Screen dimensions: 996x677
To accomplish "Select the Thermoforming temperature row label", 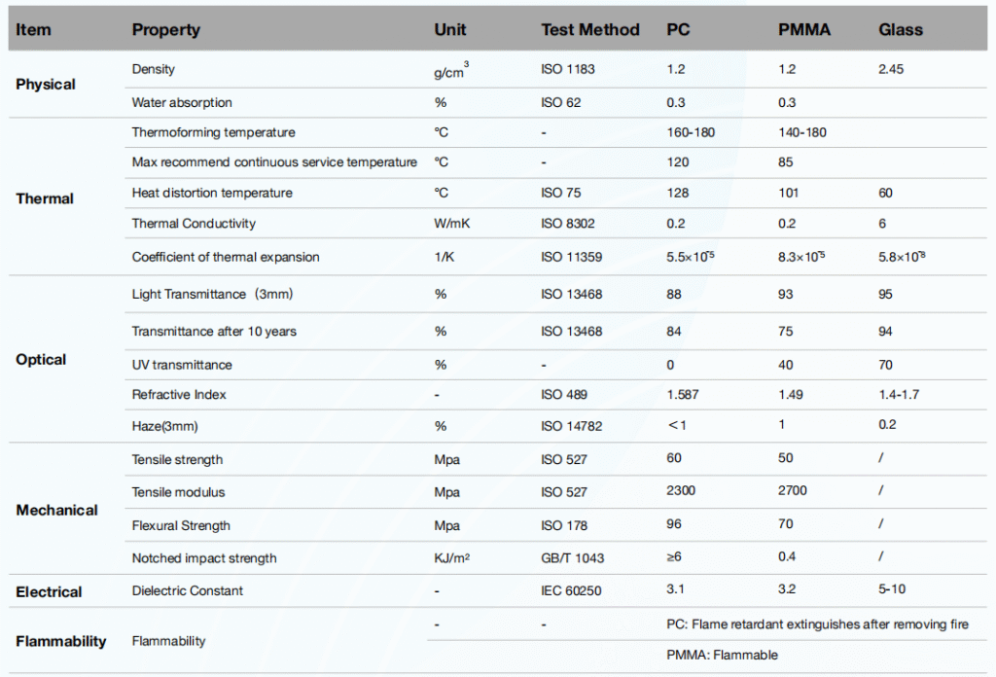I will click(213, 132).
